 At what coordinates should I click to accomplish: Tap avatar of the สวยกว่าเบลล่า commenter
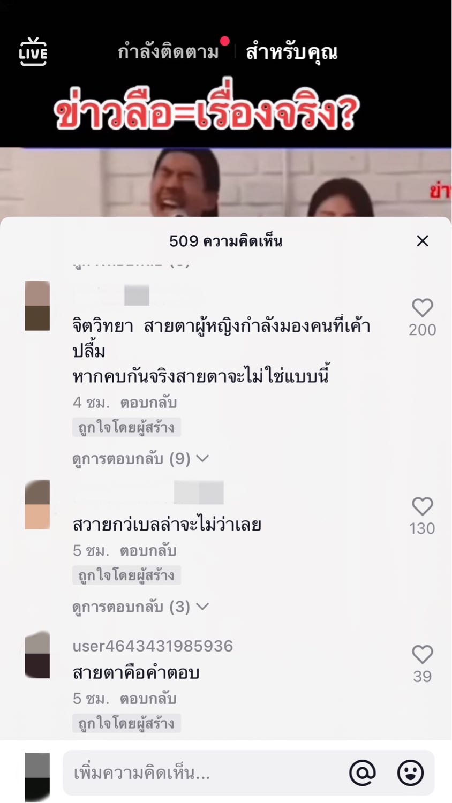tap(37, 505)
